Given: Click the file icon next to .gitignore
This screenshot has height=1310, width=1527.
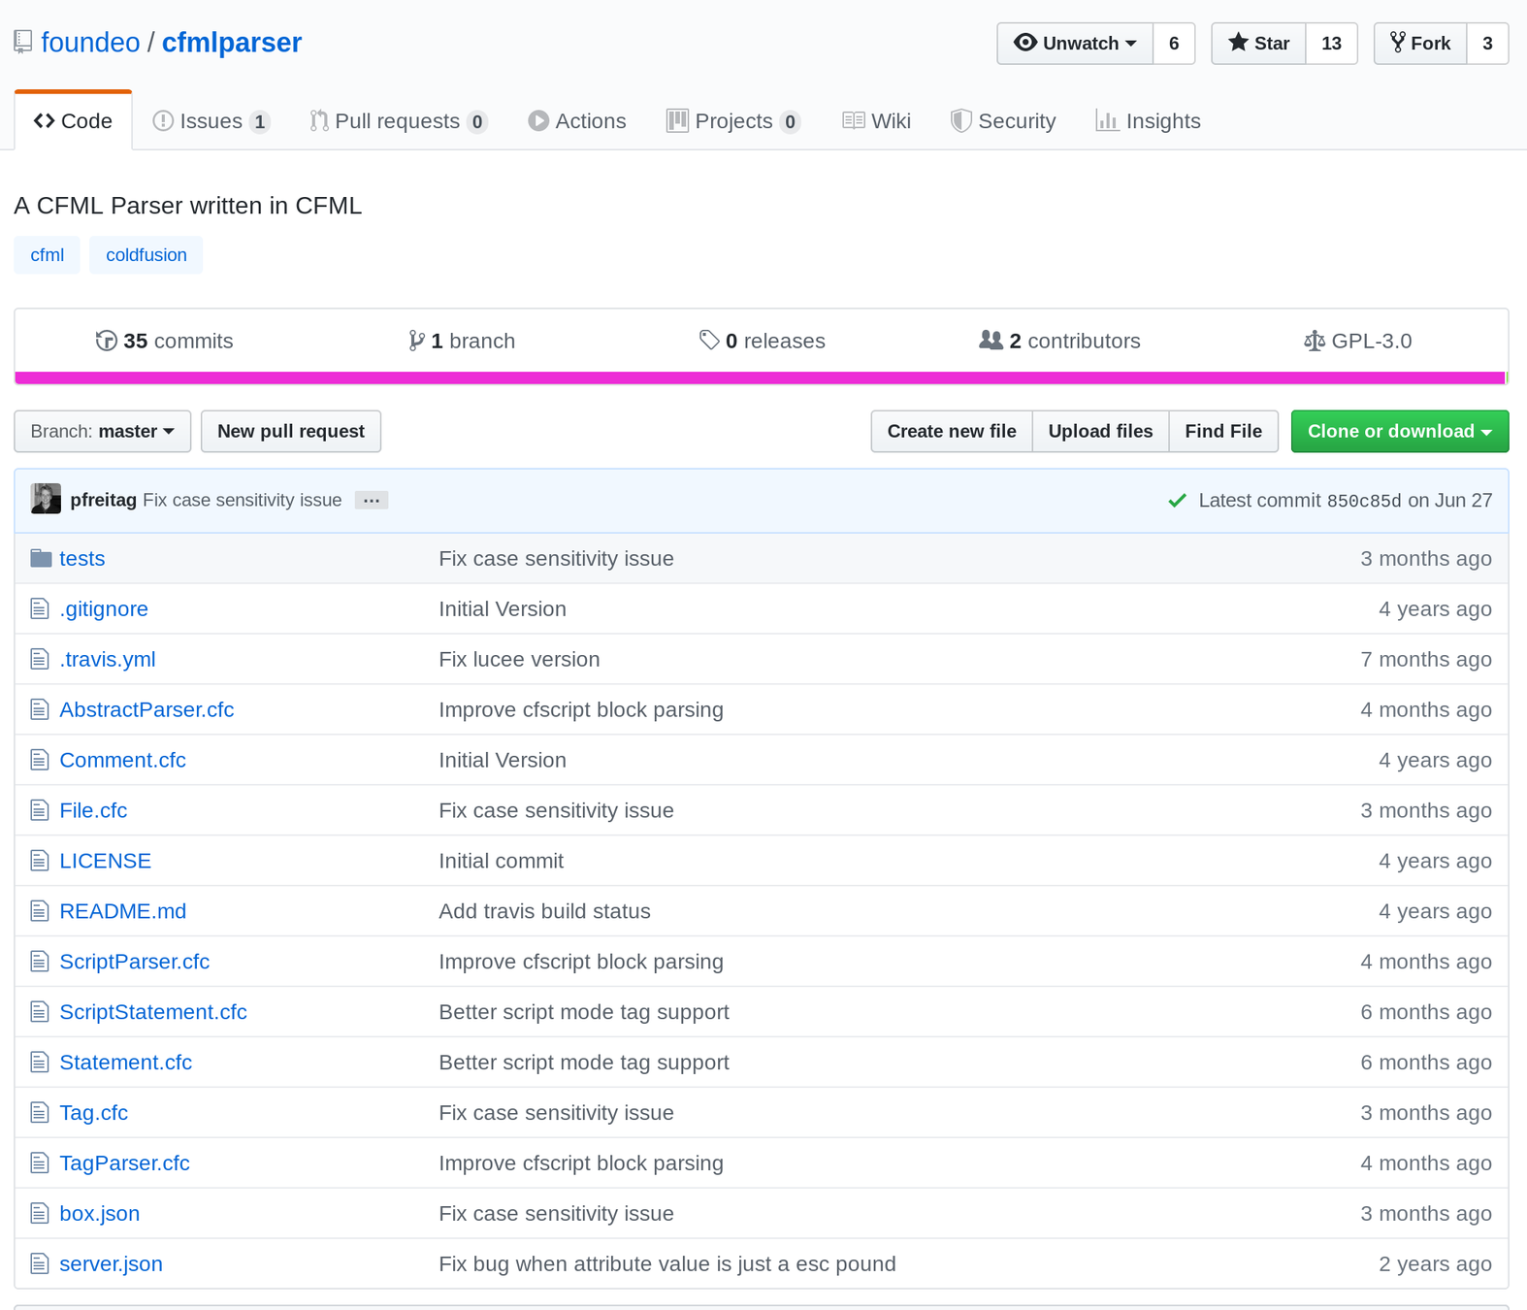Looking at the screenshot, I should [39, 608].
